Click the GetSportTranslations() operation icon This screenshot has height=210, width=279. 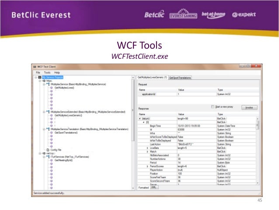click(x=52, y=132)
